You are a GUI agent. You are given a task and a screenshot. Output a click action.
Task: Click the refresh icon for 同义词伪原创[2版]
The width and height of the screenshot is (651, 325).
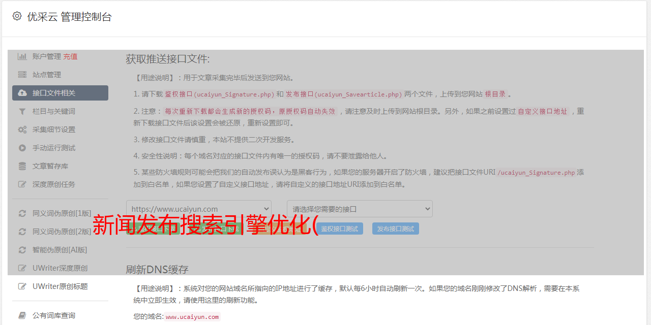click(x=22, y=232)
